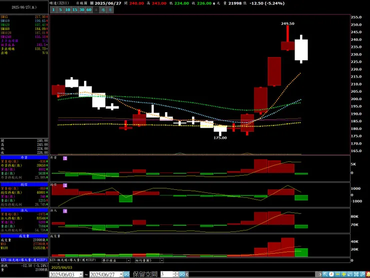Screen dimensions: 370x278
Task: Click the latest white candlestick on 06/27
Action: tap(301, 50)
